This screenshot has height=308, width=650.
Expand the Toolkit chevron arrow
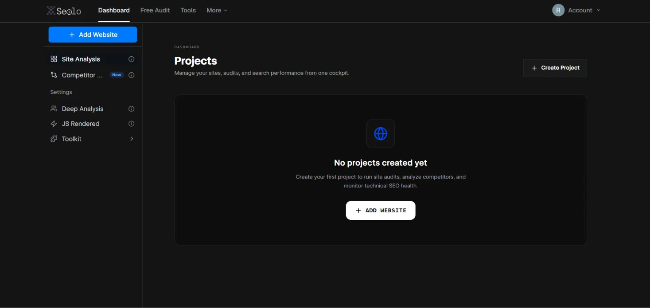(x=132, y=139)
